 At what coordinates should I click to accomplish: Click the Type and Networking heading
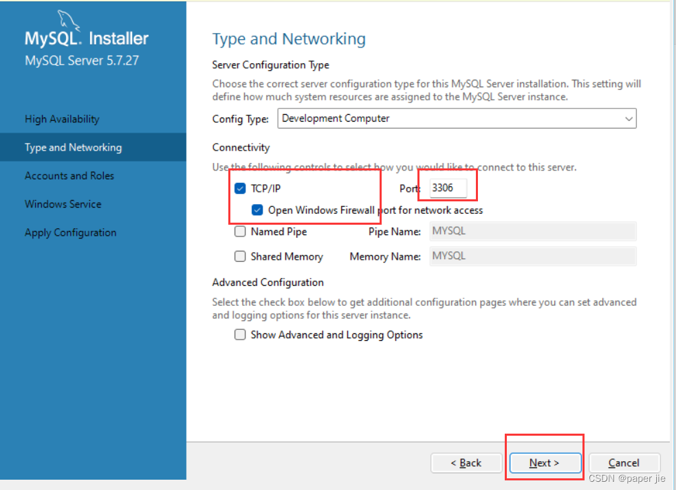pos(289,38)
